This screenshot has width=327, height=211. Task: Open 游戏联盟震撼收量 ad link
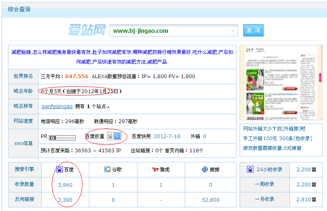click(272, 148)
